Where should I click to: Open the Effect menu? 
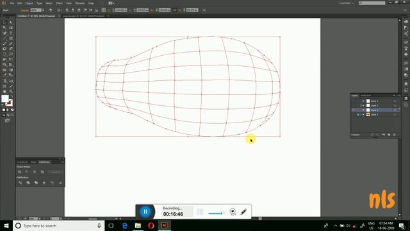coord(60,3)
